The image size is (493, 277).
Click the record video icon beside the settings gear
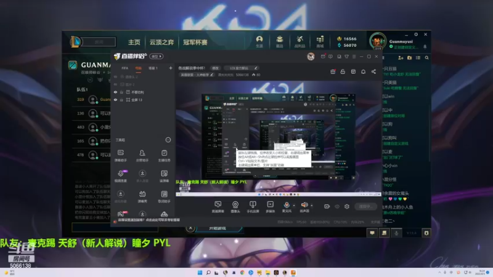[327, 206]
